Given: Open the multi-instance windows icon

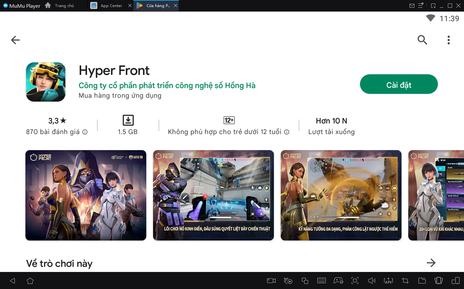Looking at the screenshot, I should tap(305, 281).
